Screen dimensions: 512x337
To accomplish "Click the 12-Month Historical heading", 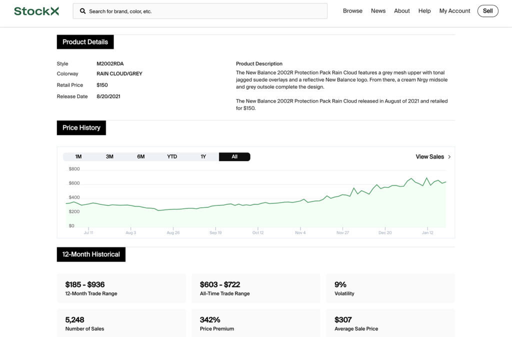I will pos(91,254).
